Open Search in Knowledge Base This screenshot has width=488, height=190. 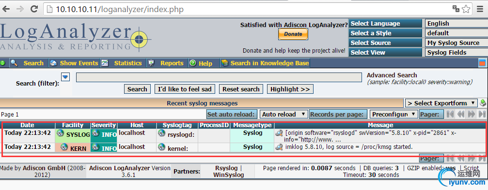[265, 63]
